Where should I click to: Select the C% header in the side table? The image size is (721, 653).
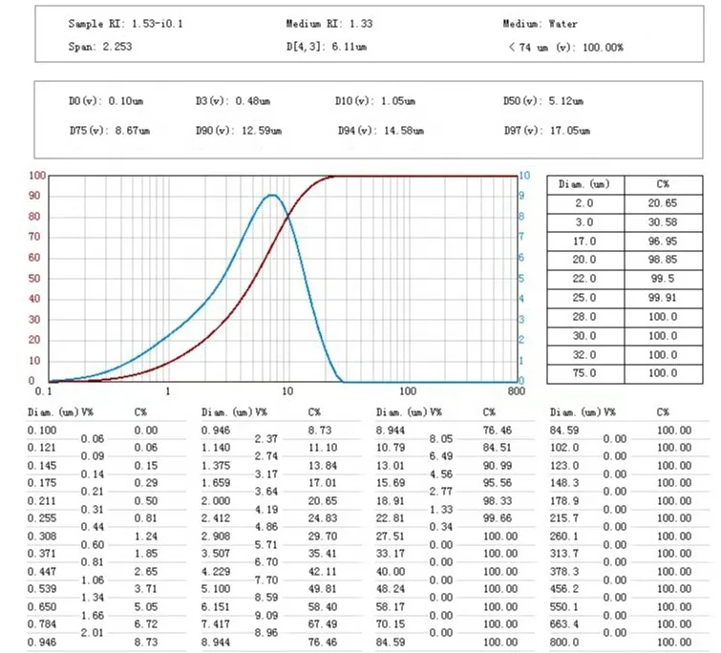pos(663,184)
